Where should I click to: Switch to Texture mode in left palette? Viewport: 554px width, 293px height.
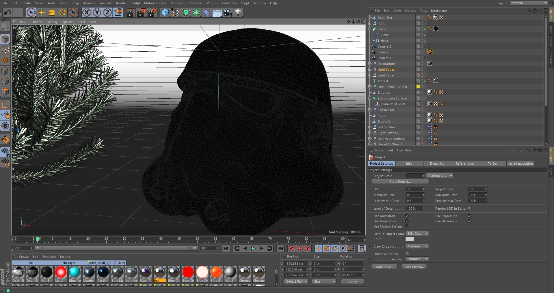pos(5,50)
